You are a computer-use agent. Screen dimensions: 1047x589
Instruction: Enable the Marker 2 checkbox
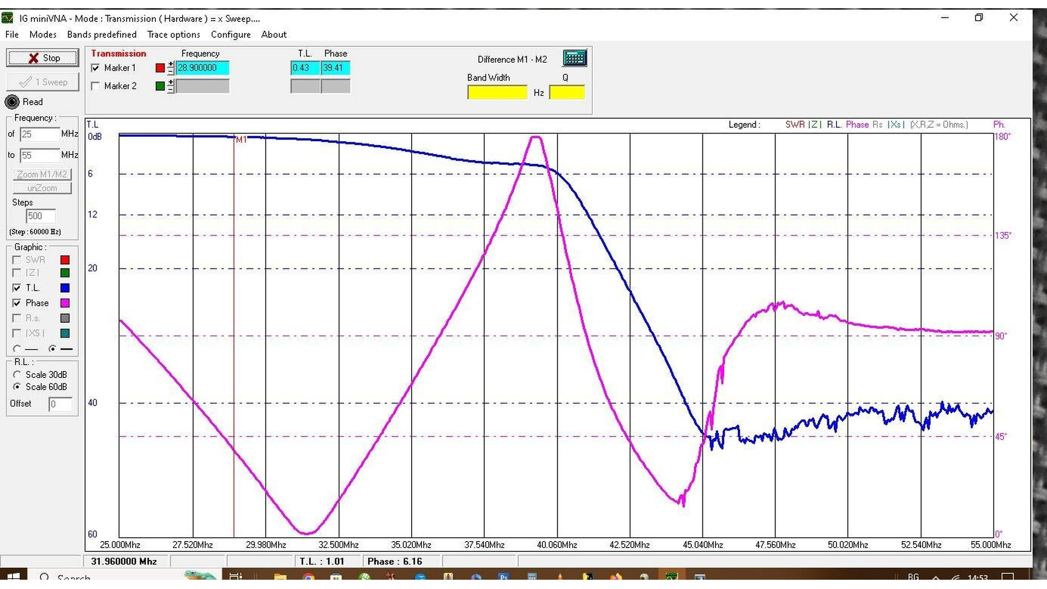(96, 86)
